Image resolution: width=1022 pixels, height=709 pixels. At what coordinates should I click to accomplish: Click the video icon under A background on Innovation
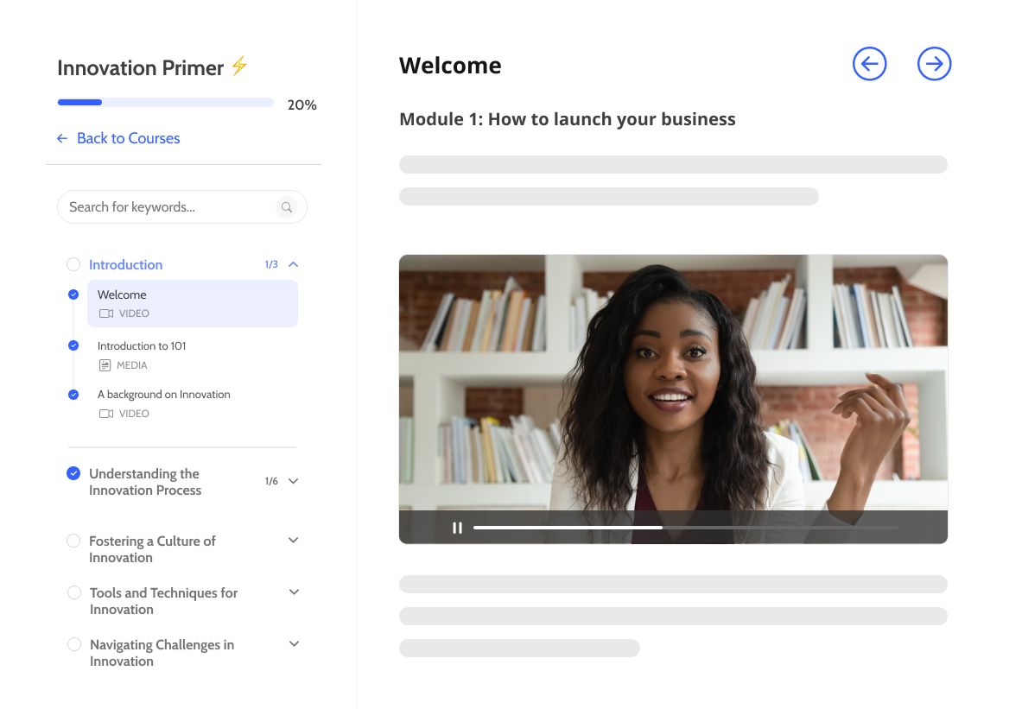click(x=106, y=414)
